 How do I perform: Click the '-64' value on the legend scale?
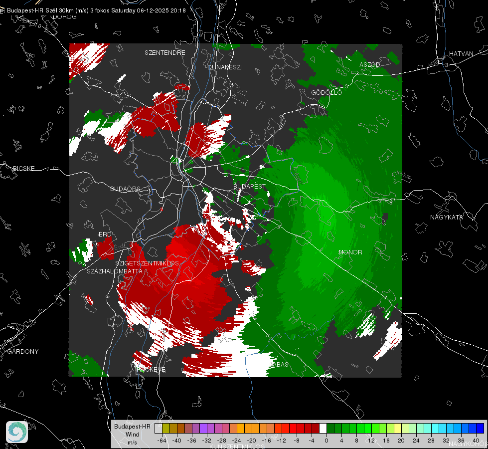tap(162, 441)
